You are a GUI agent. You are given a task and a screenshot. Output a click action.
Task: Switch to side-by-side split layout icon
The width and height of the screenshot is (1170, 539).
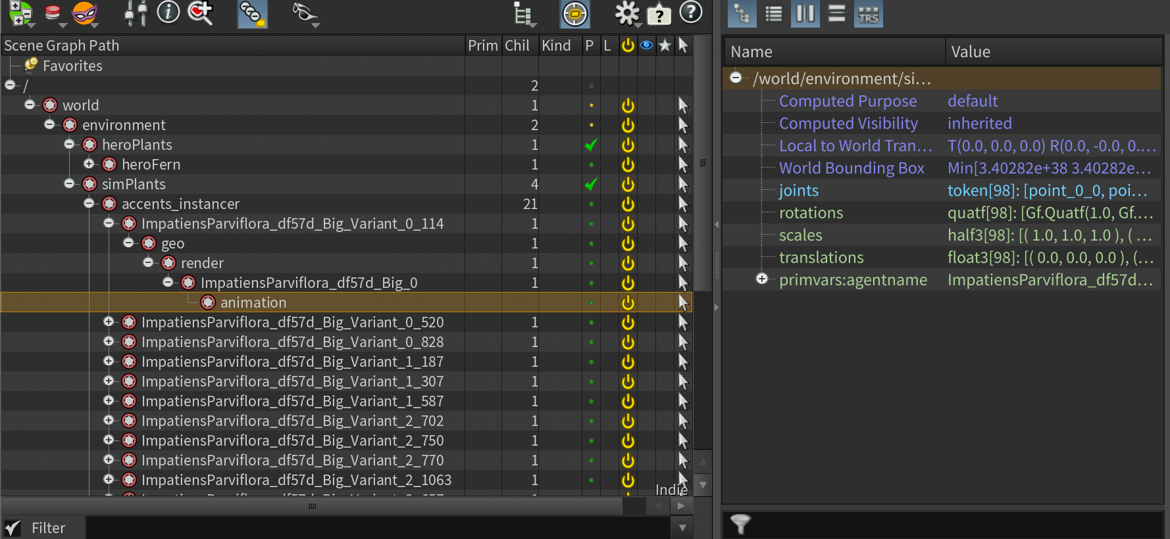(x=805, y=14)
